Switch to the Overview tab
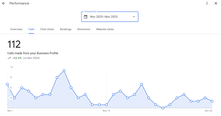Screen dimensions: 221x116 click(16, 29)
